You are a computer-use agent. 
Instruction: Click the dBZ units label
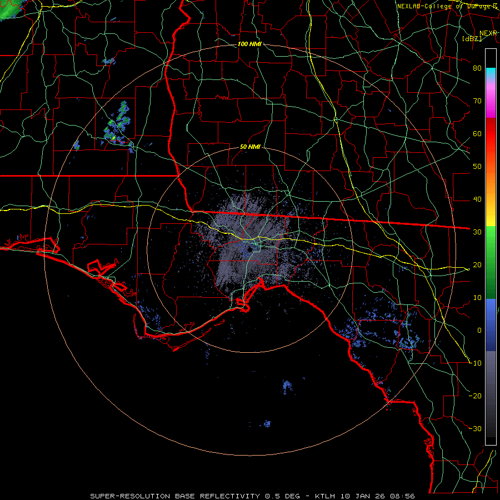pyautogui.click(x=472, y=39)
